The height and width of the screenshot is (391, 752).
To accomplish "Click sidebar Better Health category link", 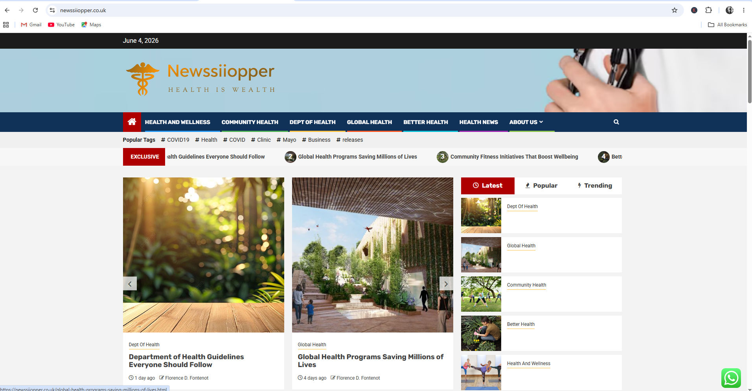I will pyautogui.click(x=520, y=324).
